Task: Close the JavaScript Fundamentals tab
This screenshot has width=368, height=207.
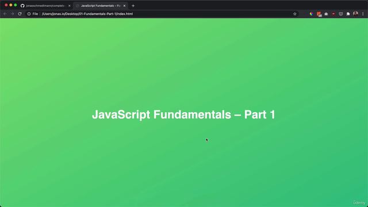Action: 124,6
